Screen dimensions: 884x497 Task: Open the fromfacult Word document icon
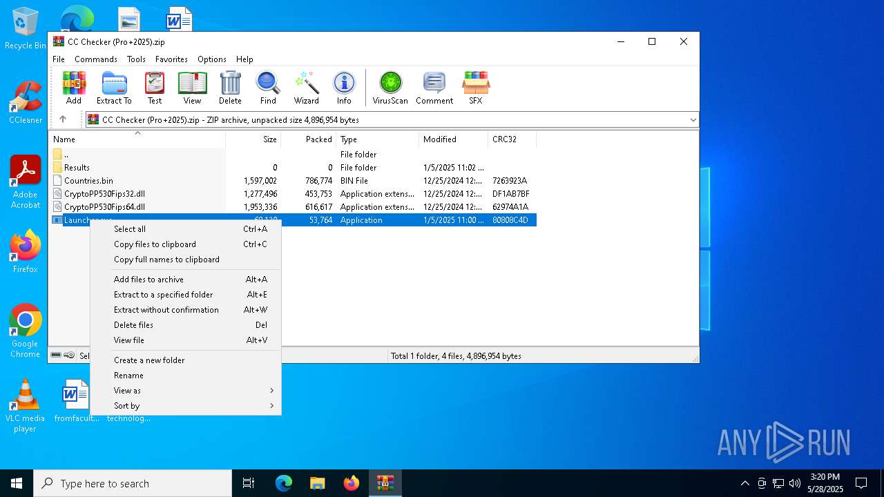76,400
